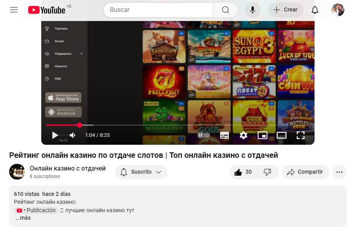Click the Big Bass Splash game tile
The width and height of the screenshot is (353, 232).
pos(209,46)
